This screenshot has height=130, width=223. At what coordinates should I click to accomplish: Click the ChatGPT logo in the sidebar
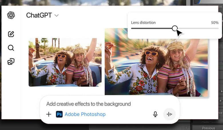coord(11,15)
